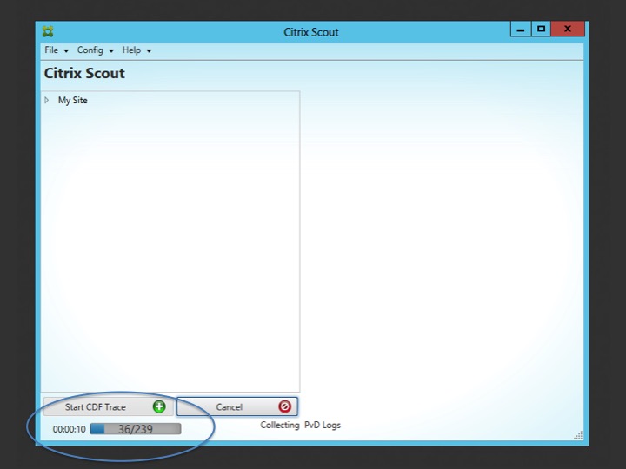Viewport: 626px width, 469px height.
Task: Click the Citrix Scout heading
Action: click(84, 73)
